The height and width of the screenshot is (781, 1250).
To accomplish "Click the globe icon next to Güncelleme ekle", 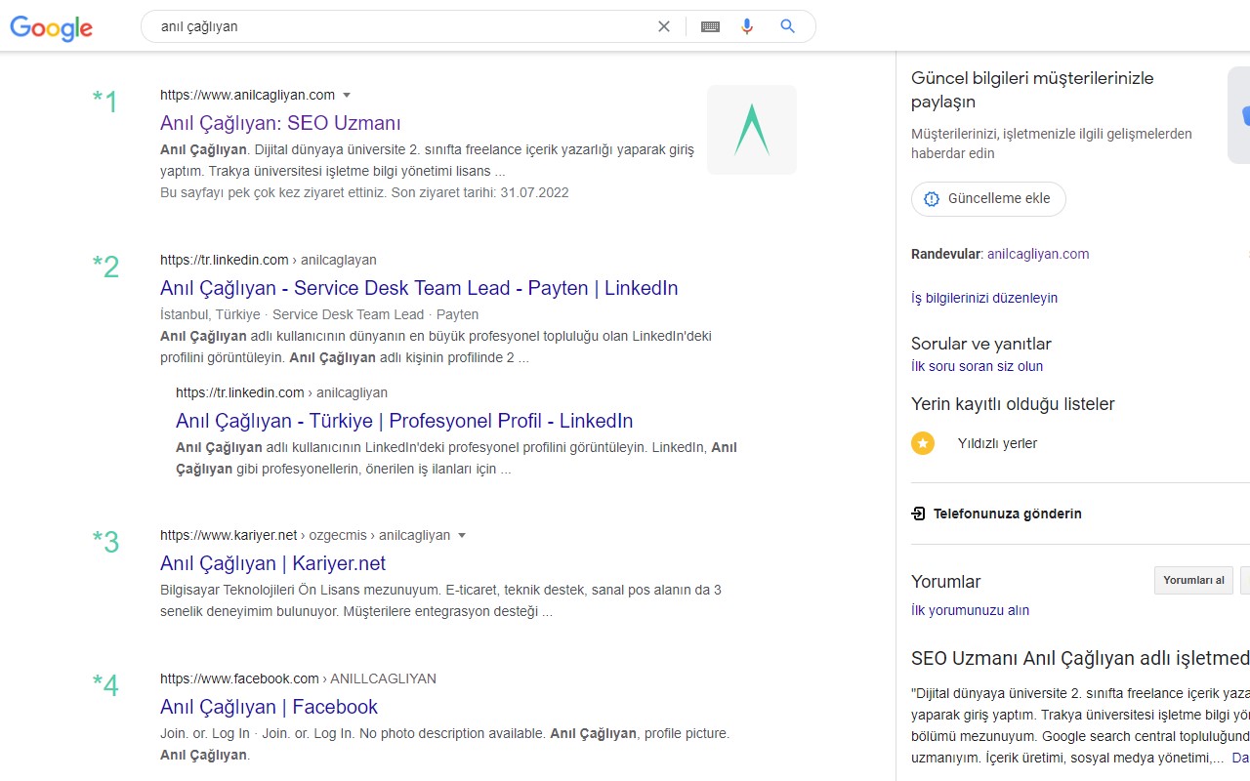I will pos(931,198).
